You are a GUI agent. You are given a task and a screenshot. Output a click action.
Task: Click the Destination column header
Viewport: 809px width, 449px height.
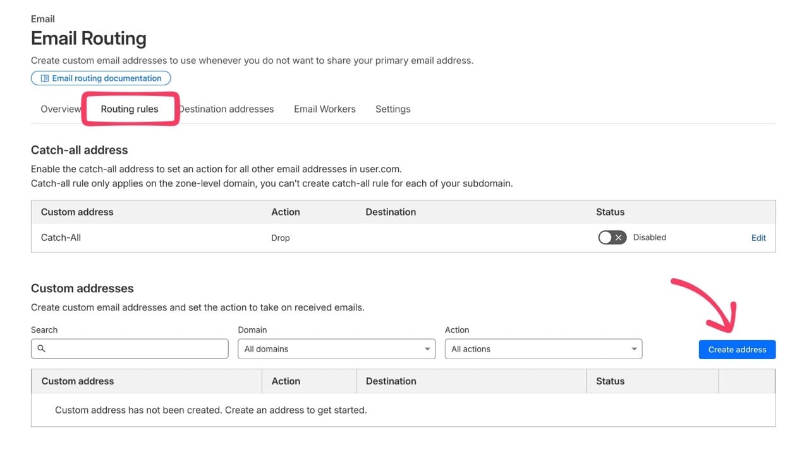coord(391,381)
